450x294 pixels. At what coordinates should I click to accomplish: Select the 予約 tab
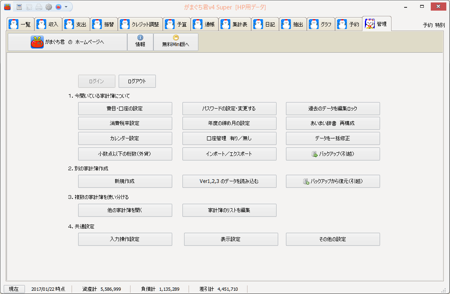(x=349, y=24)
